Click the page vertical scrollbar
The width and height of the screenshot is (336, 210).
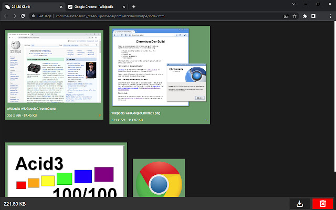[335, 96]
